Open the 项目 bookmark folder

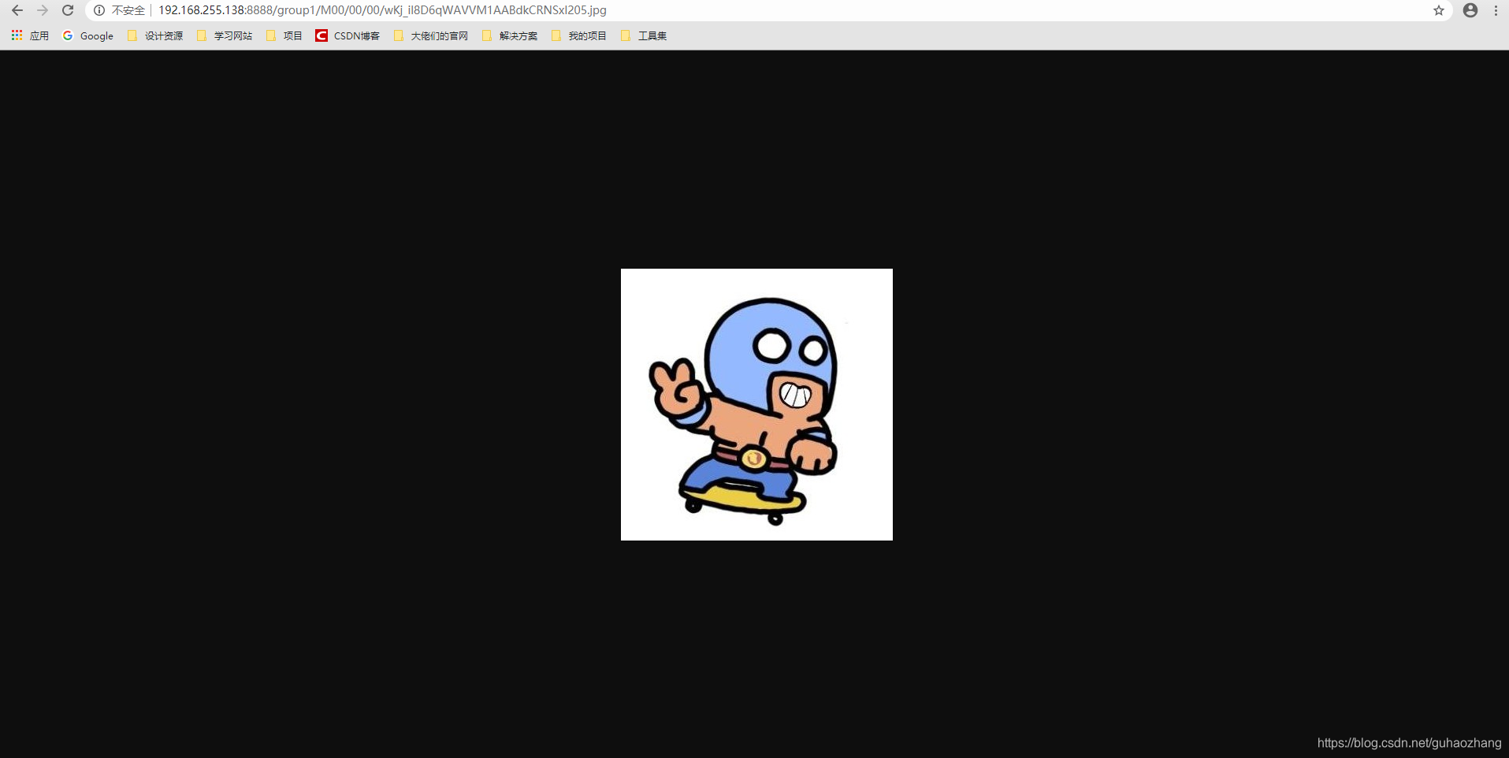284,35
